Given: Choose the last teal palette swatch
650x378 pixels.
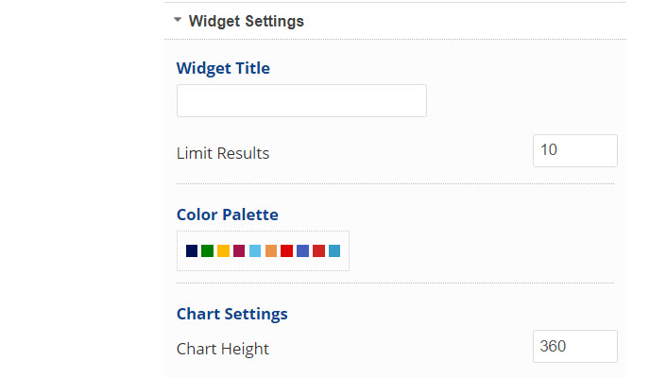Looking at the screenshot, I should 334,251.
